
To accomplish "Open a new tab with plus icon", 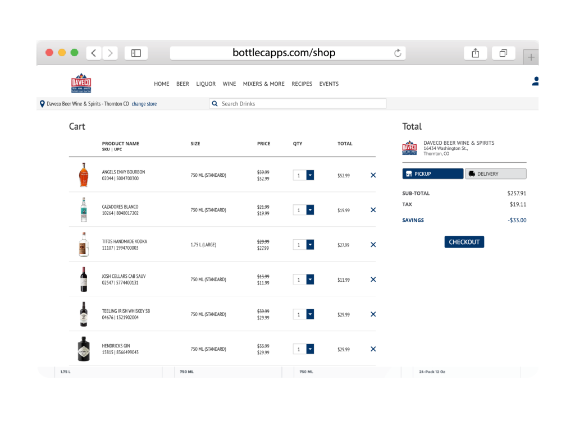I will [x=531, y=57].
